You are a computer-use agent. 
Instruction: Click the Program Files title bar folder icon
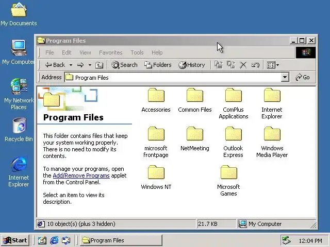pos(41,41)
